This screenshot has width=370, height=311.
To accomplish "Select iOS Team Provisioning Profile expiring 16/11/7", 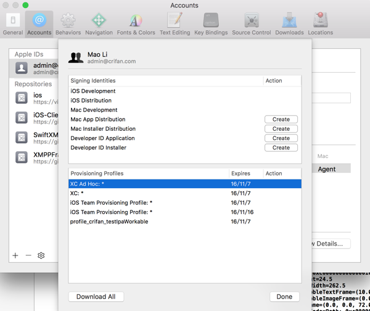I will pyautogui.click(x=185, y=203).
